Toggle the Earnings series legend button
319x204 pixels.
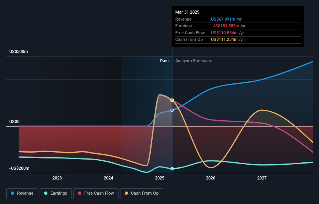56,193
